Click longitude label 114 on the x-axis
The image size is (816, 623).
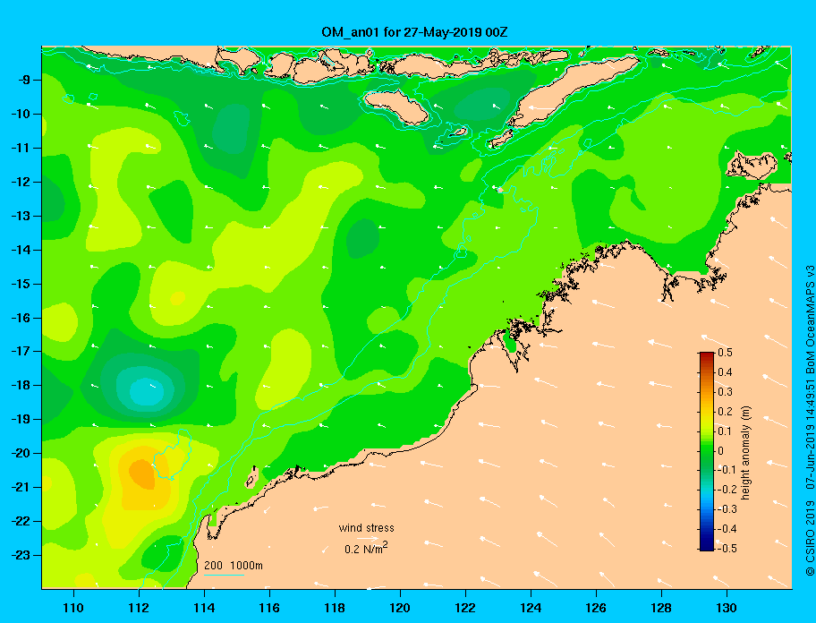pos(204,608)
